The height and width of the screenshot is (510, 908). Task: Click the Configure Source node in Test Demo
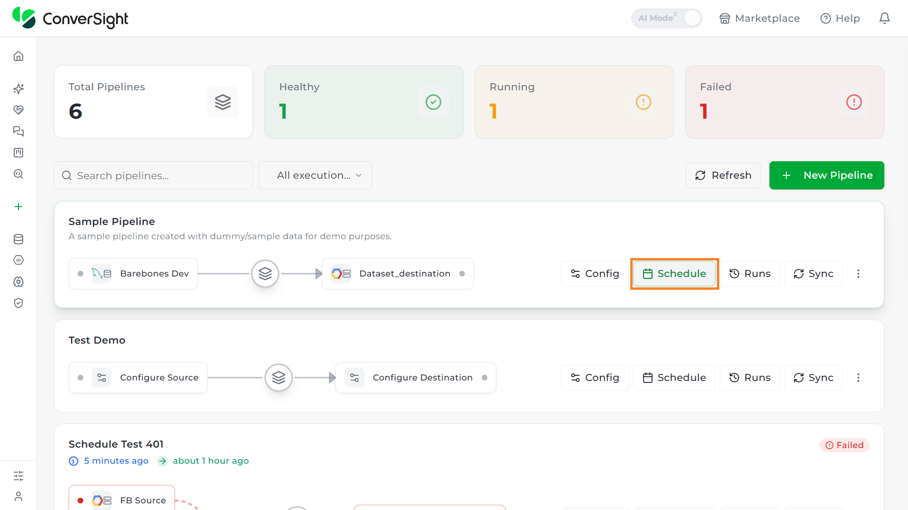pos(138,378)
